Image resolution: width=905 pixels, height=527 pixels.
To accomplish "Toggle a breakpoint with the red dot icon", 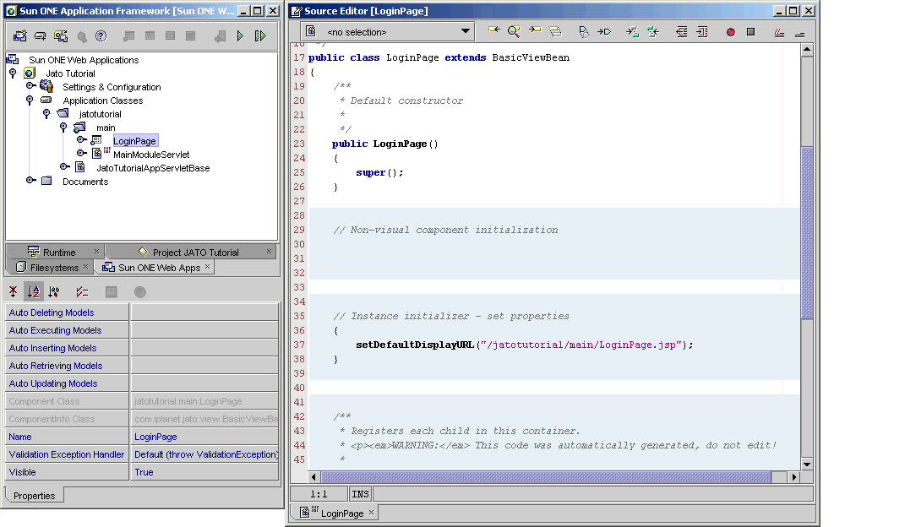I will tap(730, 31).
